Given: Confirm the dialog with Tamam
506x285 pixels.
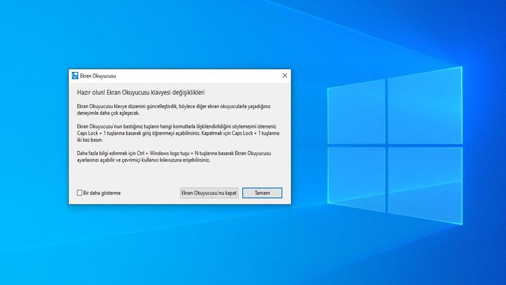Looking at the screenshot, I should click(x=262, y=193).
